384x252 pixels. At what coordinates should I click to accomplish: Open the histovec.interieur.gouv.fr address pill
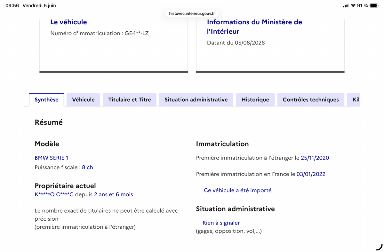192,13
